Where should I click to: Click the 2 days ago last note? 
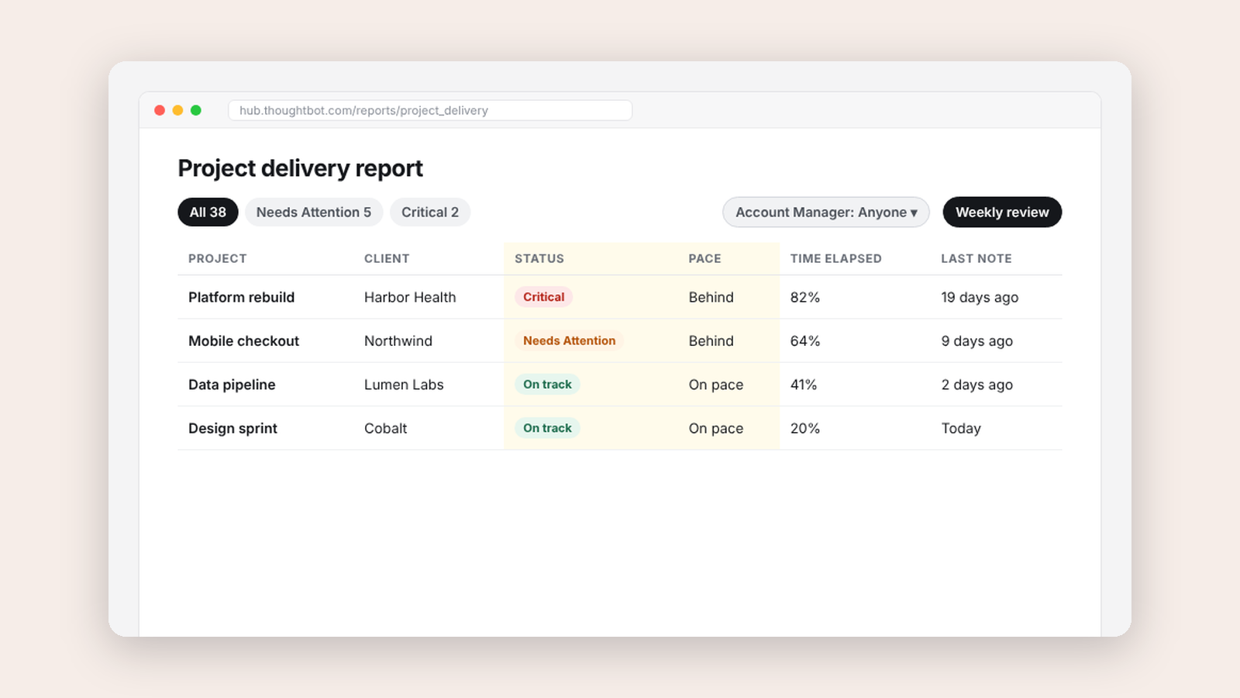pyautogui.click(x=976, y=385)
